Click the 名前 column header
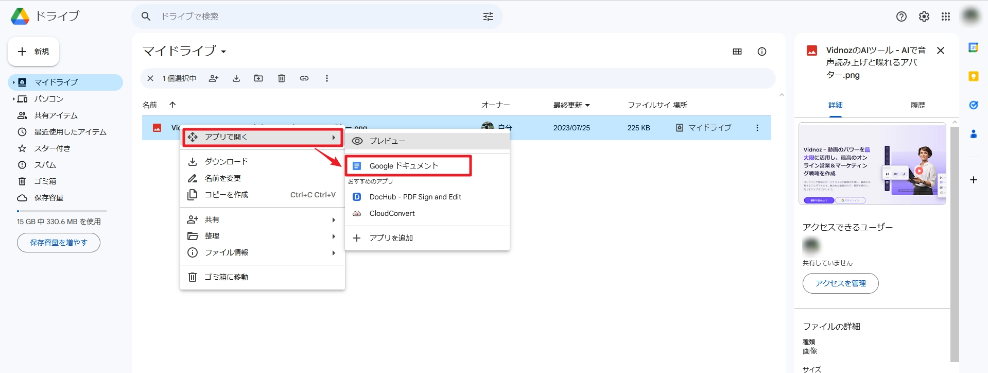This screenshot has height=373, width=988. click(x=150, y=105)
